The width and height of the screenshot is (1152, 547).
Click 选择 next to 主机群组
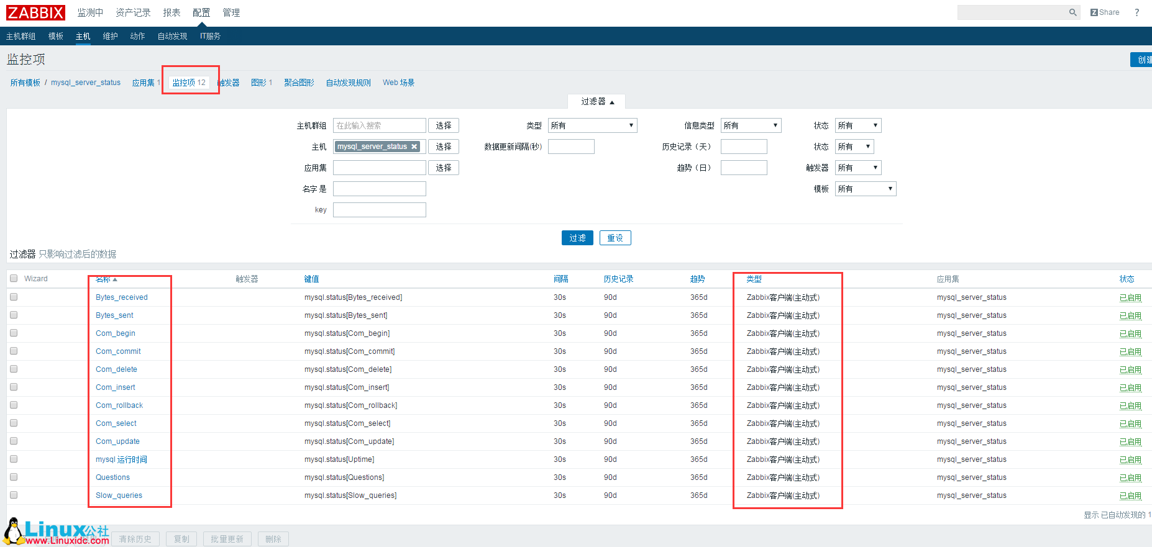(x=444, y=125)
